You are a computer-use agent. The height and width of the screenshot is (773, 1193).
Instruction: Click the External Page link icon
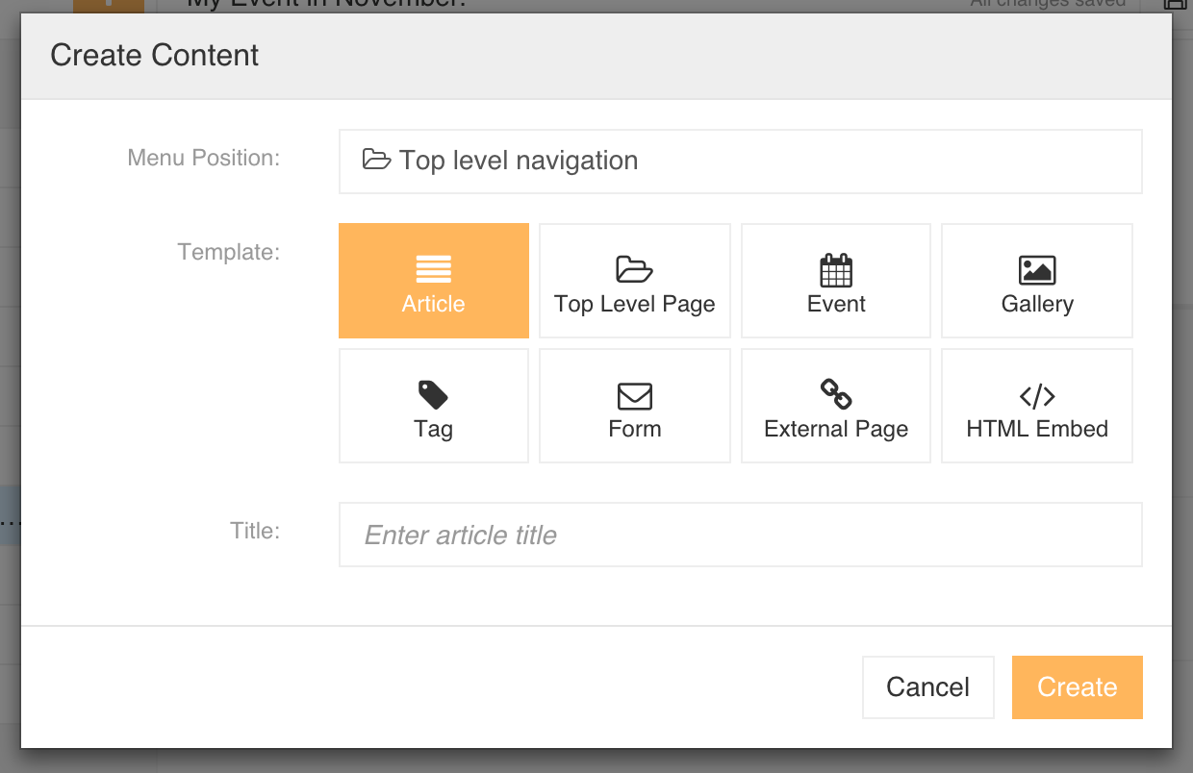tap(835, 395)
